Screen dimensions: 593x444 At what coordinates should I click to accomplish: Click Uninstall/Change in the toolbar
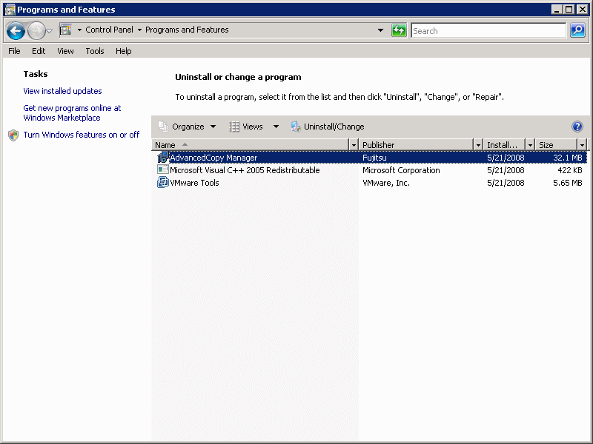[327, 127]
